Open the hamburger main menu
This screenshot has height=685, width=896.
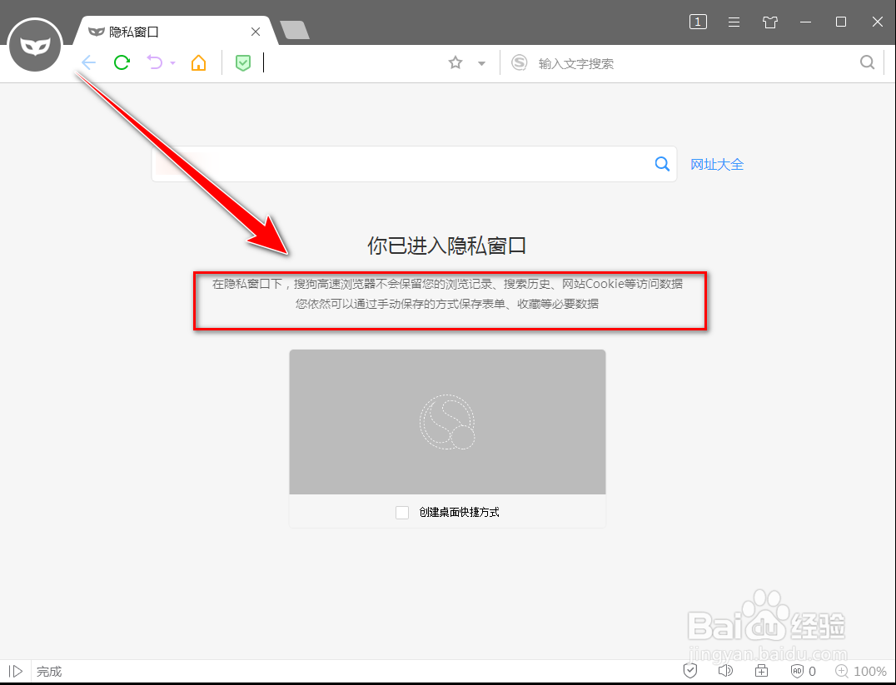(x=734, y=22)
